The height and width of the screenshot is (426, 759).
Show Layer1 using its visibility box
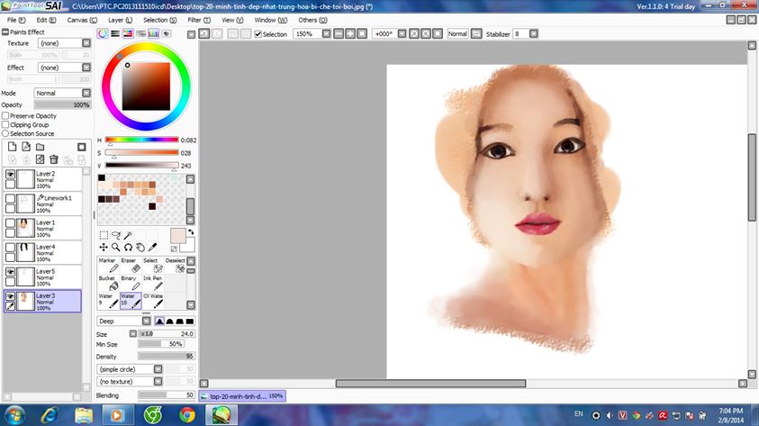pyautogui.click(x=10, y=222)
